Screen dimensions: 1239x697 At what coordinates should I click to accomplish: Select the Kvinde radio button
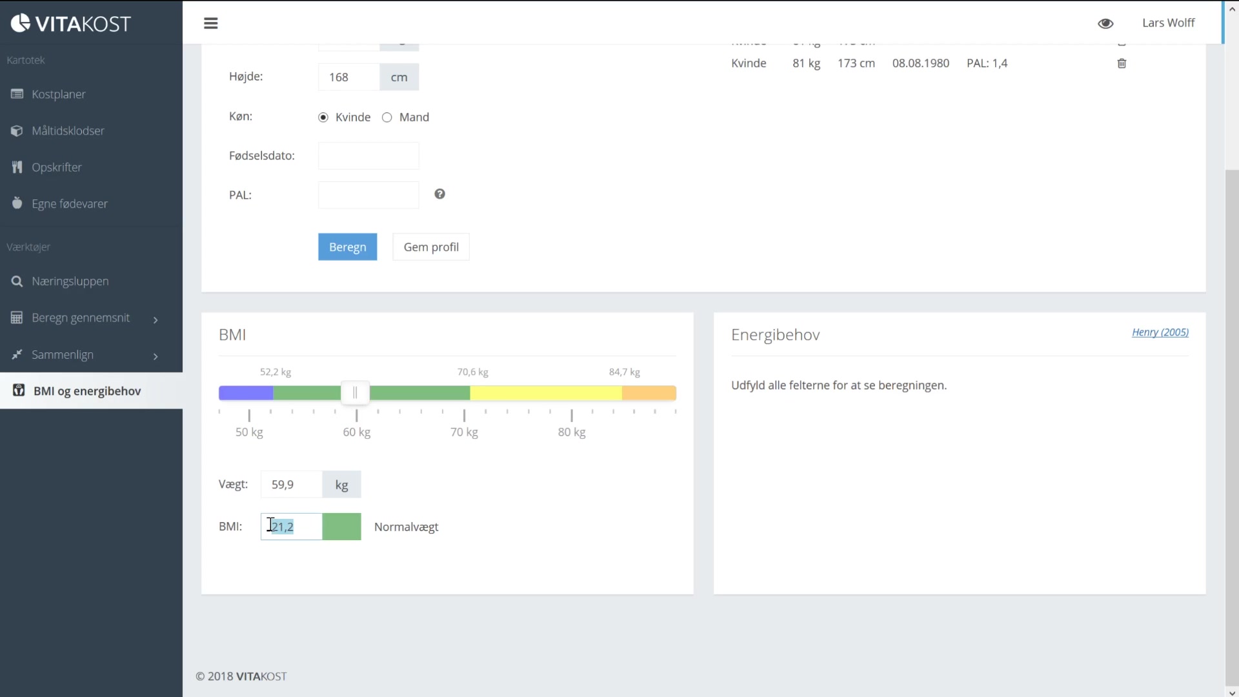click(x=323, y=117)
